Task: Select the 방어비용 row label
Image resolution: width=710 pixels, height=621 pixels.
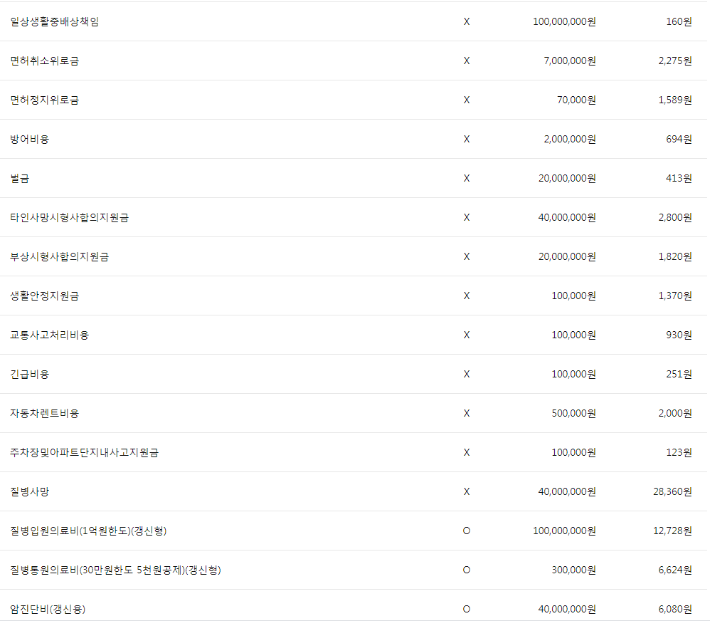Action: 29,139
